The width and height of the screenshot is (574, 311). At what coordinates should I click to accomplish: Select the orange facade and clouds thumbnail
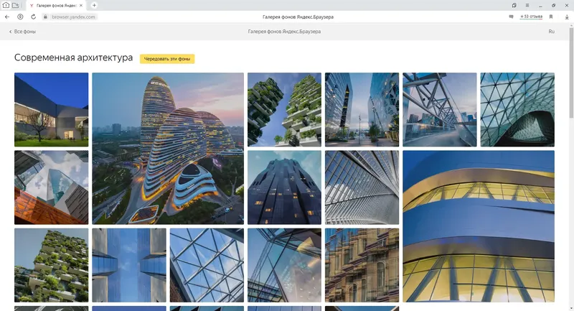click(51, 187)
